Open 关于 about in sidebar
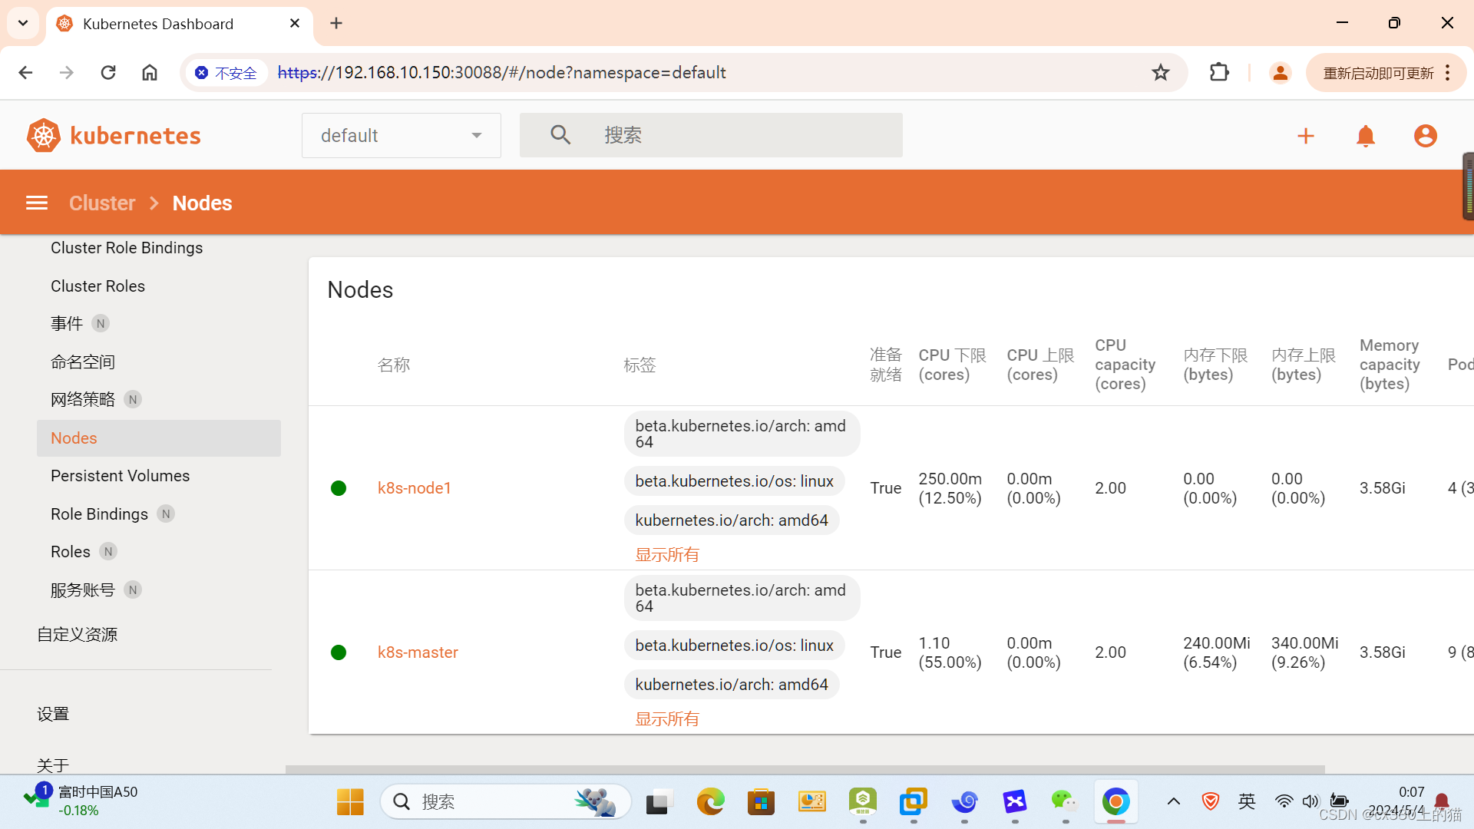 [53, 765]
